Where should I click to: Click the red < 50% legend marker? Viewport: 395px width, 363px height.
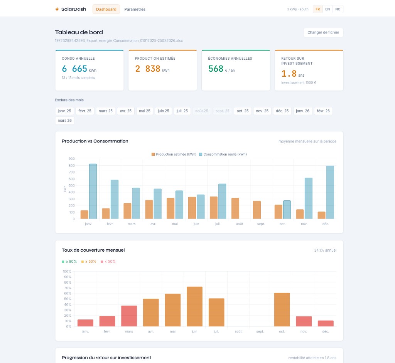coord(102,262)
